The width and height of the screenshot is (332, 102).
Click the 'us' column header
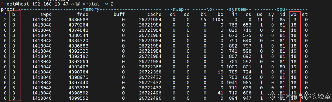[260, 15]
